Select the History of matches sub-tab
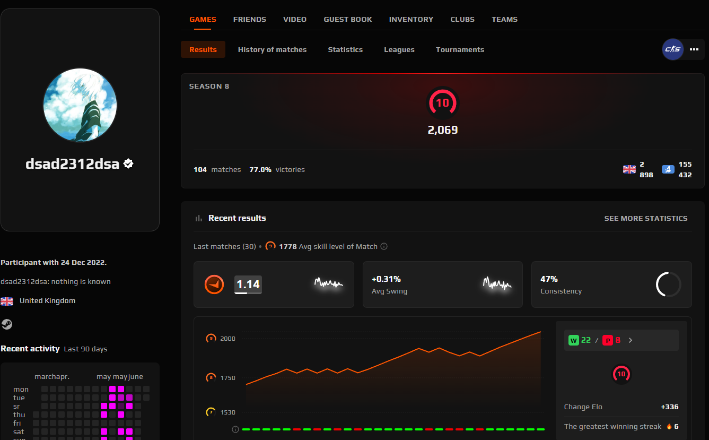Screen dimensions: 709x440 272,49
